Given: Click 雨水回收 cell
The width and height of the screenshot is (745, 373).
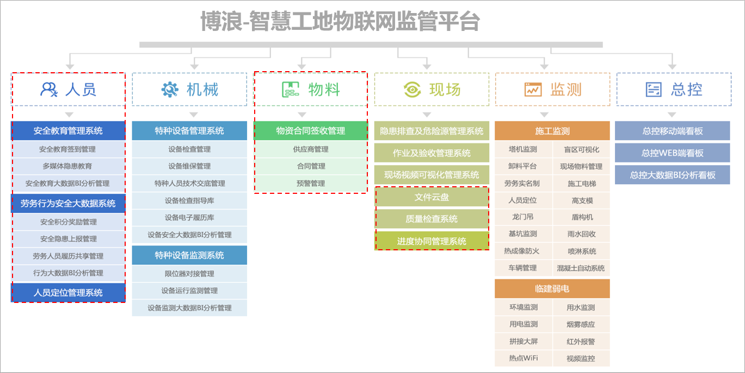Looking at the screenshot, I should coord(581,234).
